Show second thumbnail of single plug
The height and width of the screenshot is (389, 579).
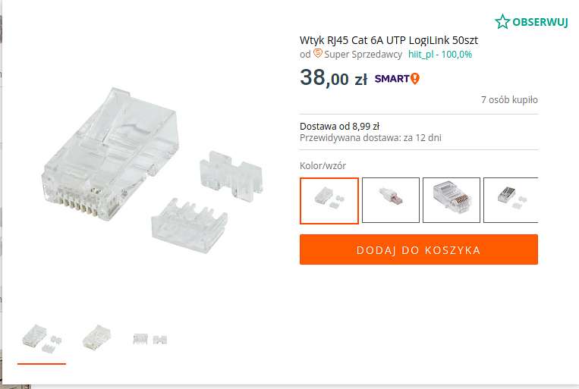click(x=96, y=337)
